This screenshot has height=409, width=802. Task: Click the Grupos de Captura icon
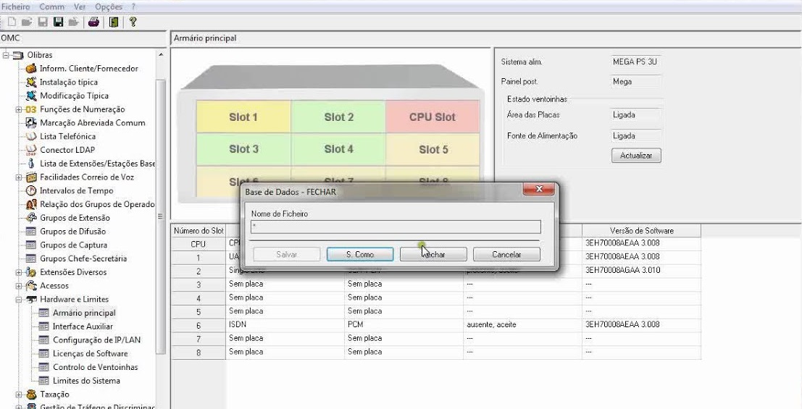(x=31, y=245)
